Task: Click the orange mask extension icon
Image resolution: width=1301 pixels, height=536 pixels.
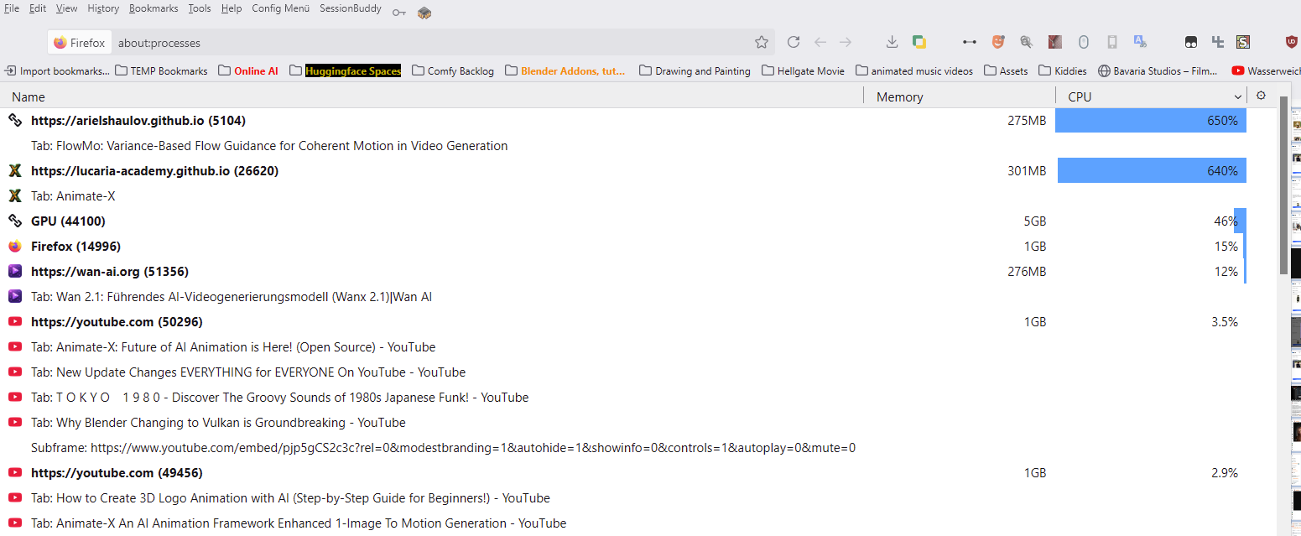Action: pos(998,42)
